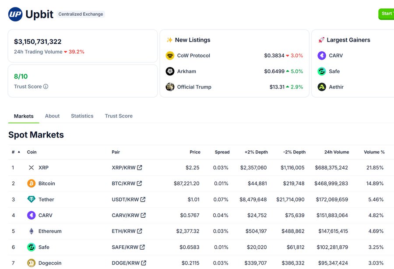Click the Tether coin icon in table
394x269 pixels.
(x=31, y=199)
